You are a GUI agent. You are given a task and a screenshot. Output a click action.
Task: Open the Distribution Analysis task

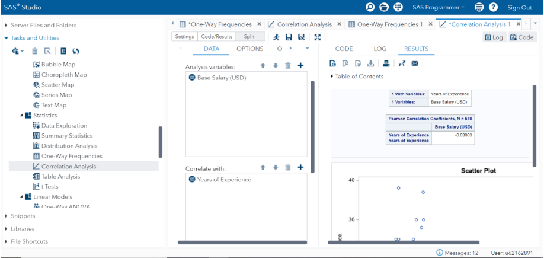tap(69, 146)
